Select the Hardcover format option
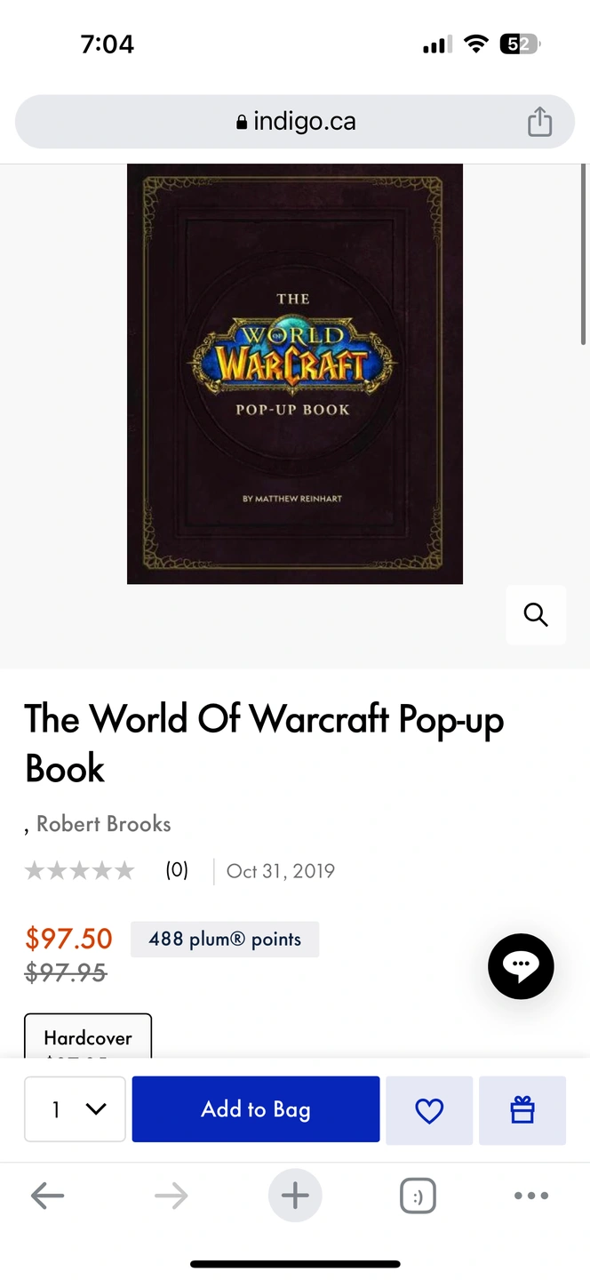This screenshot has height=1280, width=590. 88,1036
